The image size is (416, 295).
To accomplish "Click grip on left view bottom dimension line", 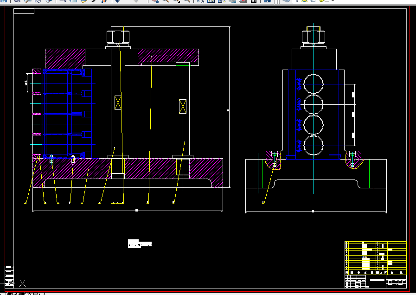I will point(137,211).
